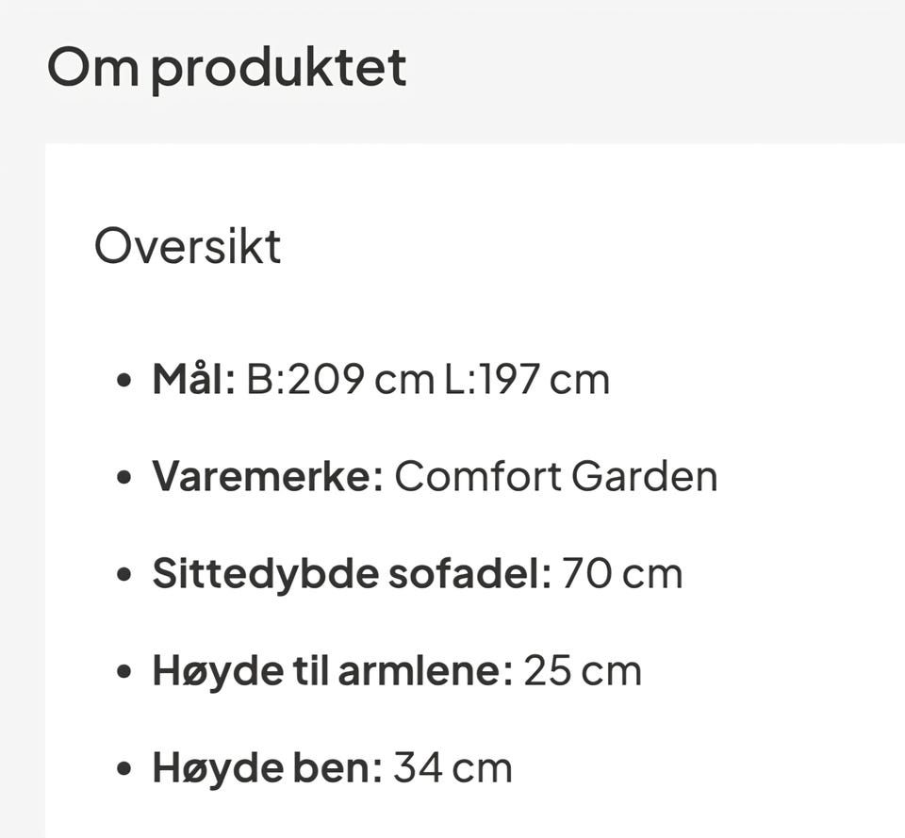The image size is (905, 838).
Task: Click the '70 cm' seat depth value
Action: click(622, 574)
